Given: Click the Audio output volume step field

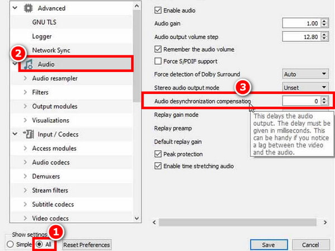Looking at the screenshot, I should tap(301, 36).
